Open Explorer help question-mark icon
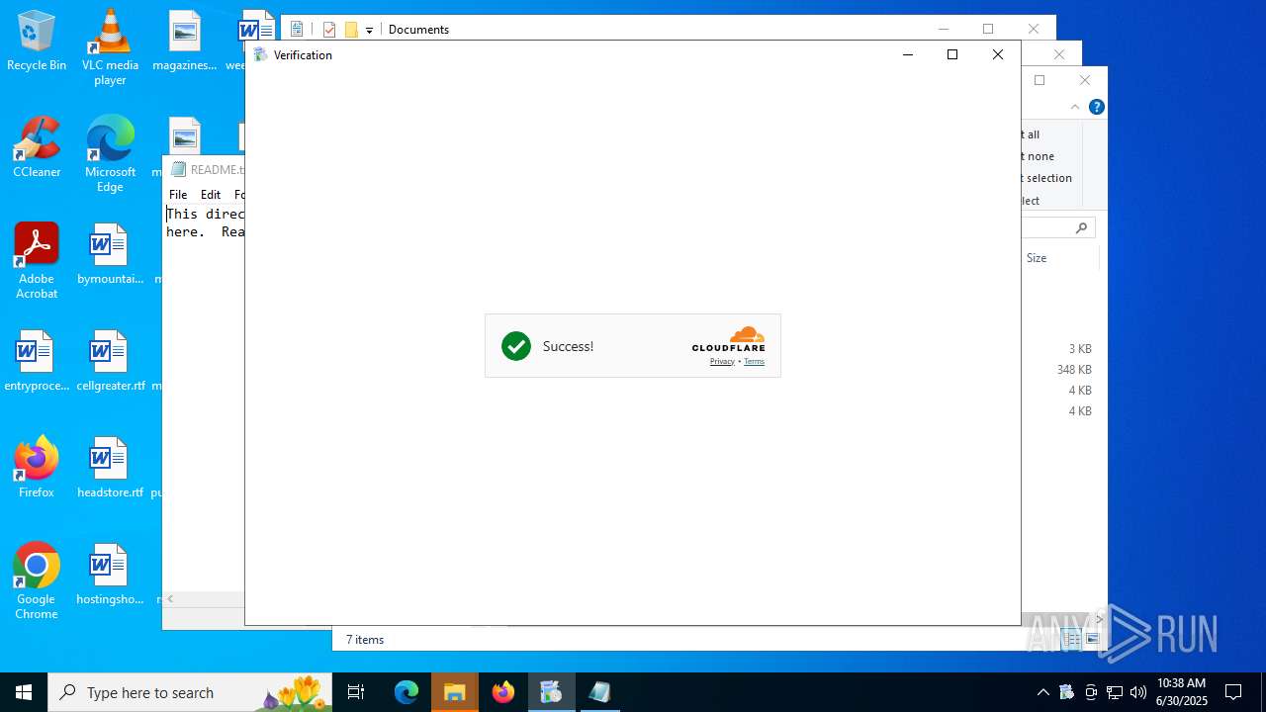 1096,107
